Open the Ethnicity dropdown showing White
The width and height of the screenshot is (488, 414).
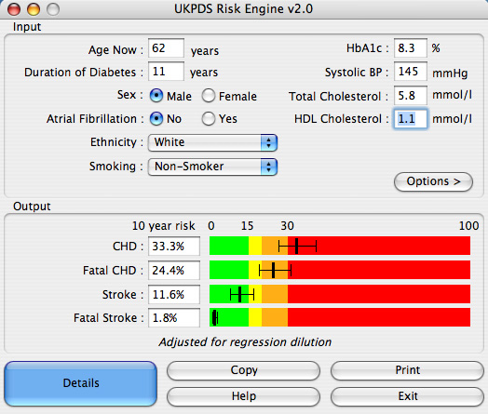(212, 142)
